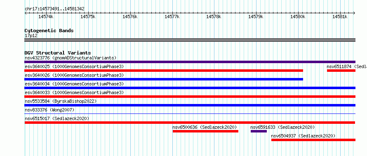The height and width of the screenshot is (156, 367).
Task: Click the Cytogenetic Bands track title
Action: coord(49,31)
